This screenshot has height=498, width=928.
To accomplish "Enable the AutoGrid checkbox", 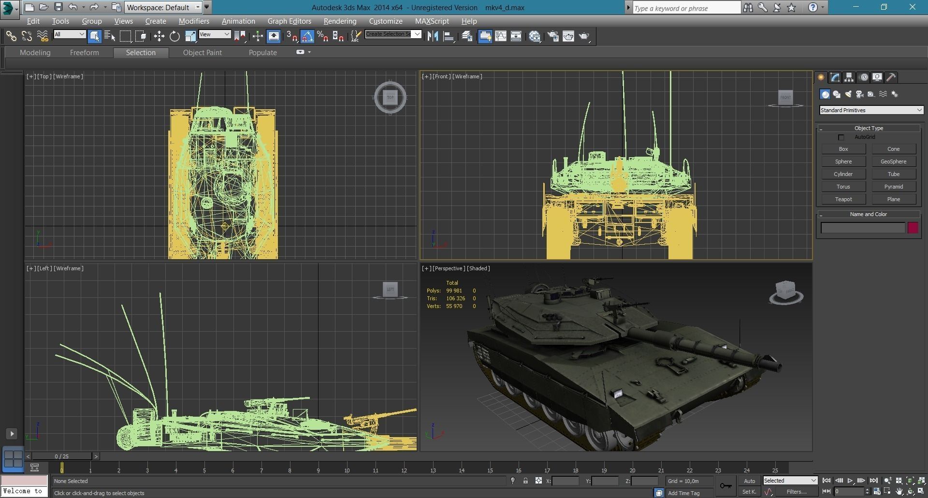I will 841,137.
